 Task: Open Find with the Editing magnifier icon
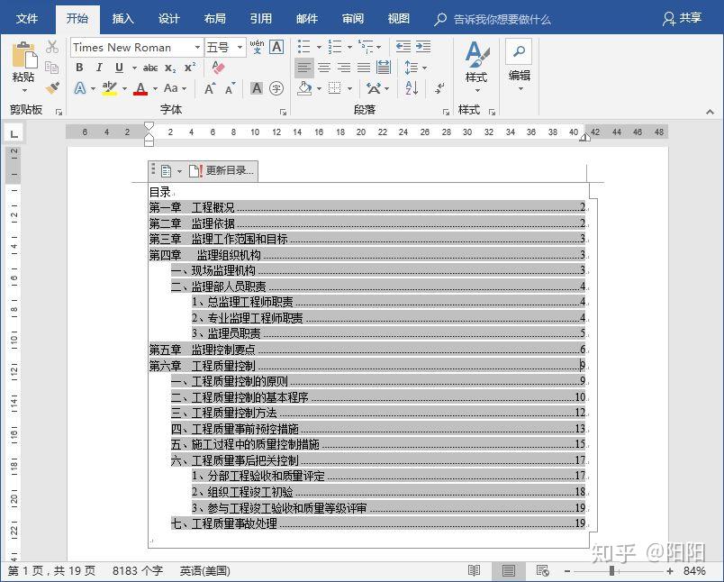[x=520, y=50]
